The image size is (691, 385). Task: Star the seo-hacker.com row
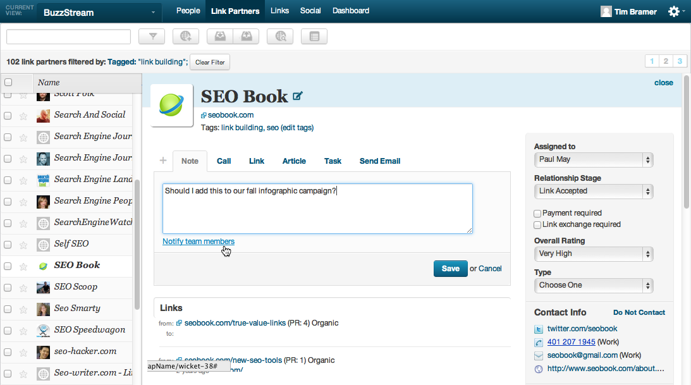(23, 353)
